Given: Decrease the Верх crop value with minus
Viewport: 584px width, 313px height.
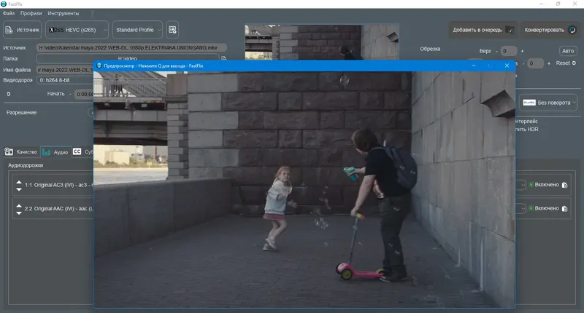Looking at the screenshot, I should tap(496, 51).
